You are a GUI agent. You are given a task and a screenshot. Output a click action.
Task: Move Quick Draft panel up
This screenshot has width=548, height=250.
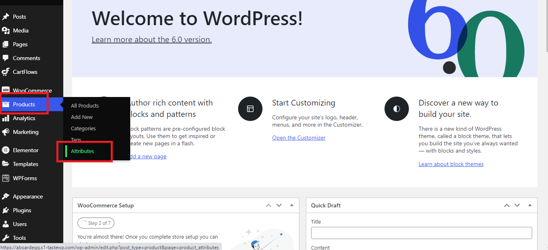click(x=507, y=205)
